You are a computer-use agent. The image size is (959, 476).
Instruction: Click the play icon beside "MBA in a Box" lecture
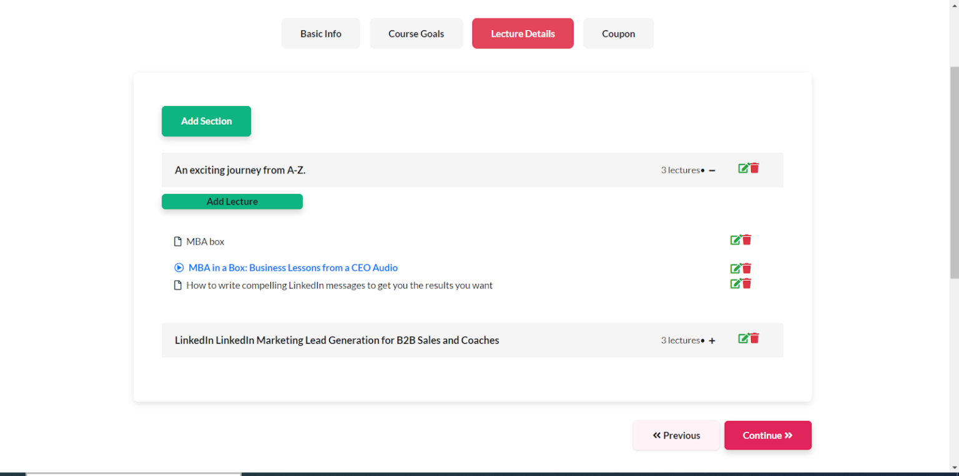click(179, 267)
